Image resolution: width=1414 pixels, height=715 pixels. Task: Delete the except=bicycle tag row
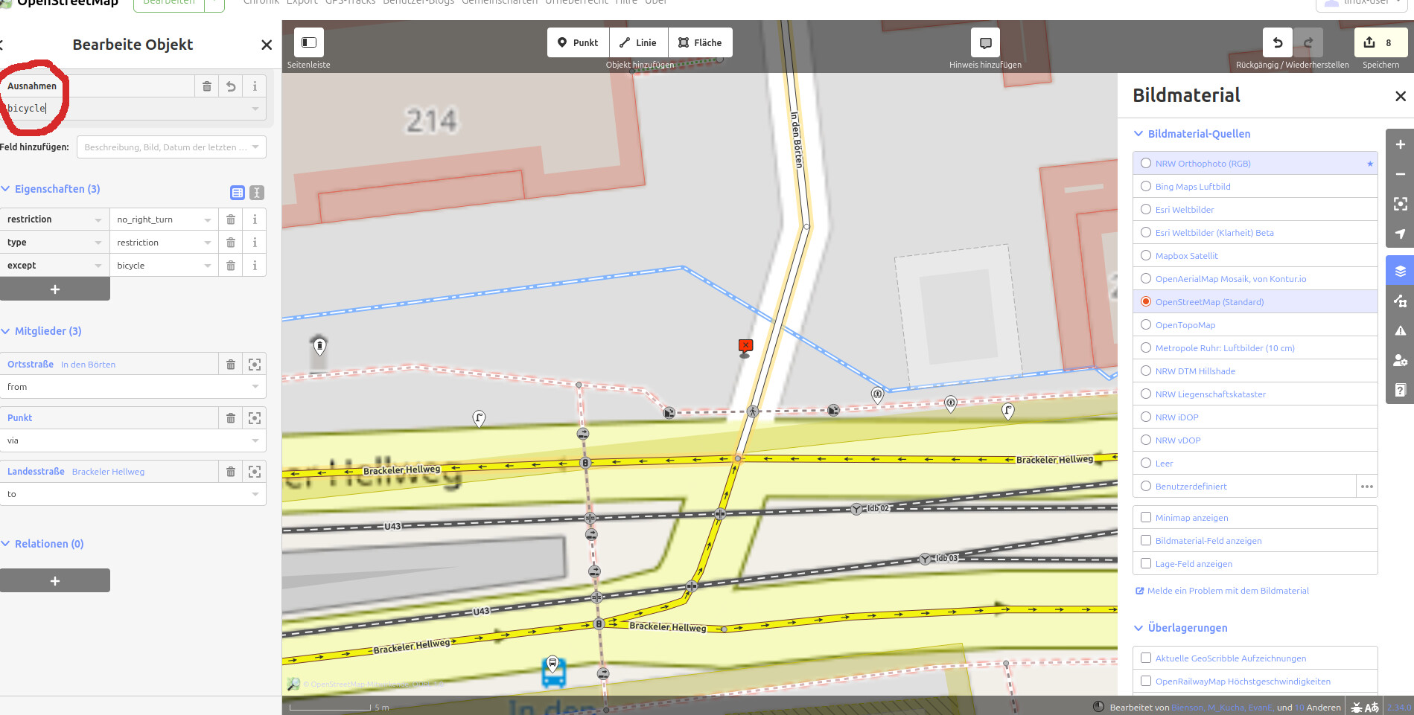point(231,266)
